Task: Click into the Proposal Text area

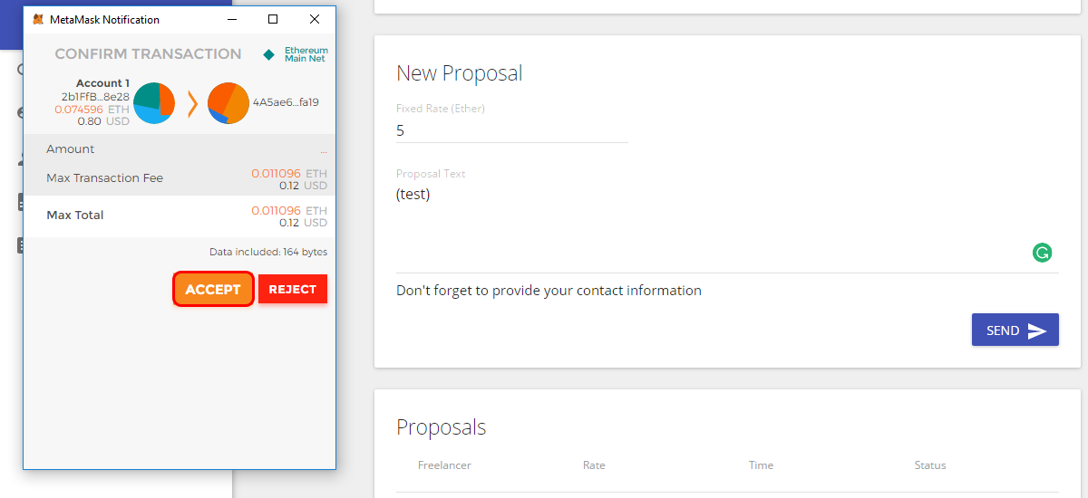Action: [x=727, y=227]
